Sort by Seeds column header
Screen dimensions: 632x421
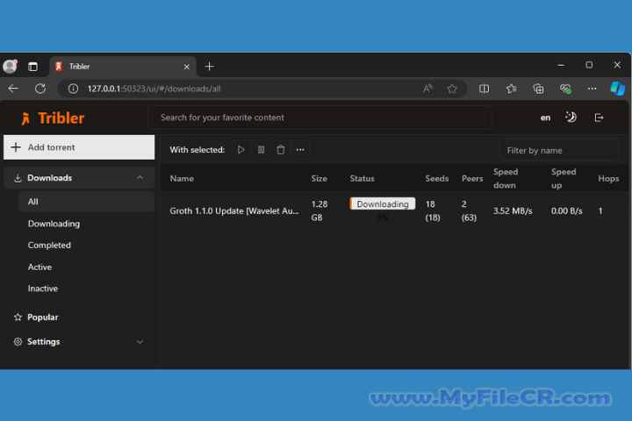click(x=437, y=178)
